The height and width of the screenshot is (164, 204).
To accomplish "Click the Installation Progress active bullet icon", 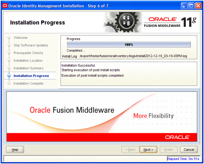I will pos(9,76).
